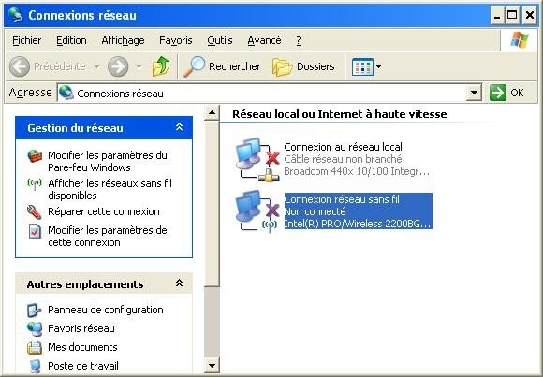Click the Favoris réseau icon
The height and width of the screenshot is (377, 543).
click(x=35, y=329)
